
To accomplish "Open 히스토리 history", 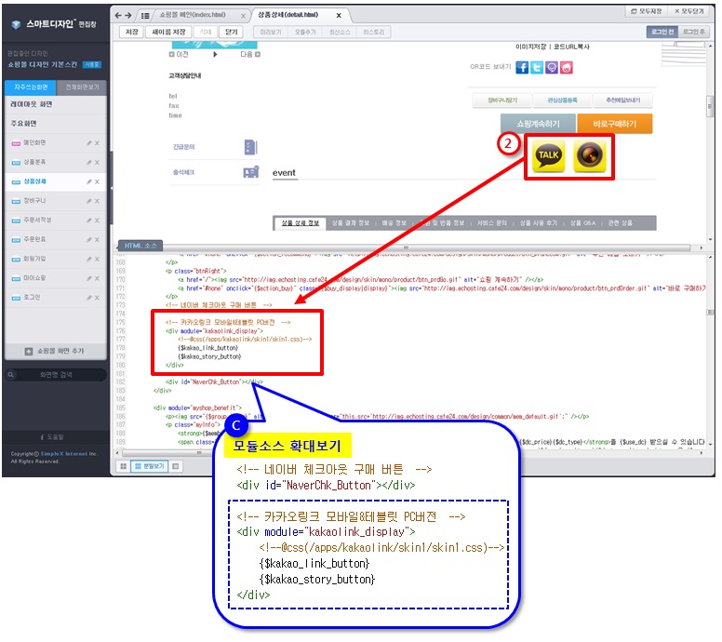I will [x=373, y=33].
